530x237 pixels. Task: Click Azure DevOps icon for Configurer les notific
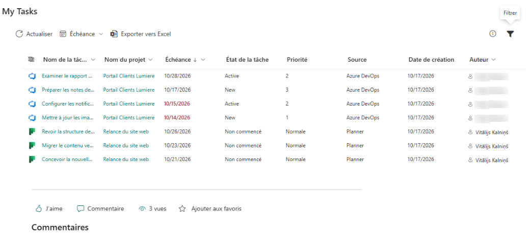[x=32, y=104]
